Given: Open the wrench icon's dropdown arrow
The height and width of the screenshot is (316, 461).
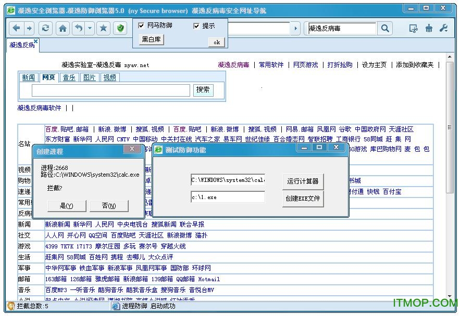Looking at the screenshot, I should 446,31.
